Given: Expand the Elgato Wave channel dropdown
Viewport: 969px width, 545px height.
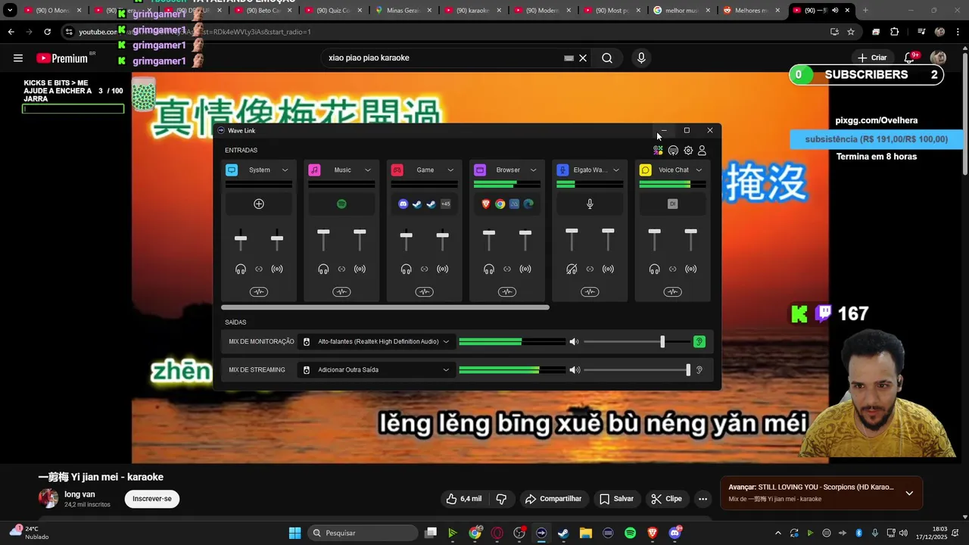Looking at the screenshot, I should [x=615, y=170].
